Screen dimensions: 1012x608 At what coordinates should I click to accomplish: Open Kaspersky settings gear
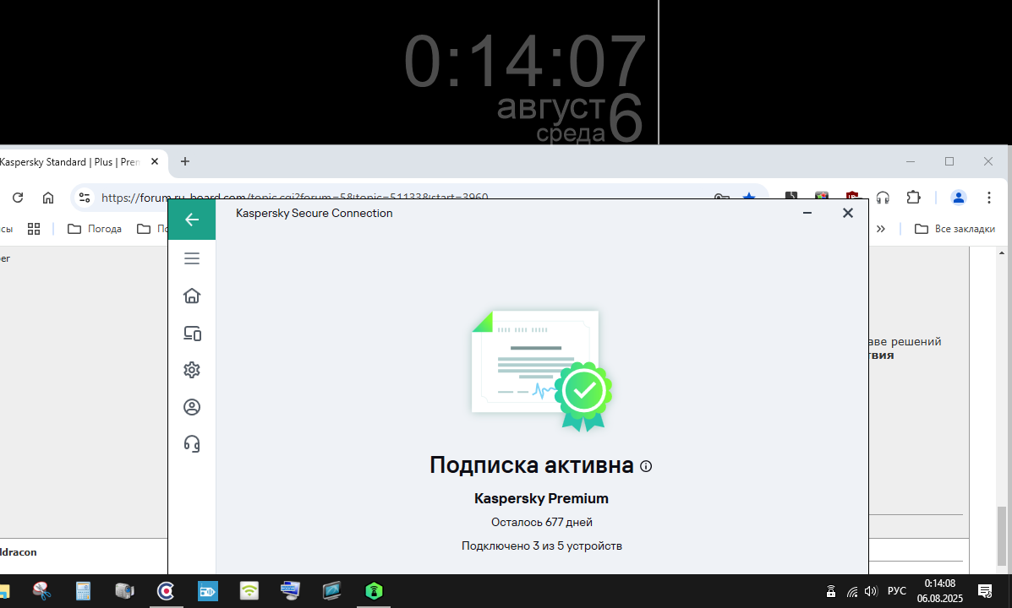pyautogui.click(x=192, y=370)
